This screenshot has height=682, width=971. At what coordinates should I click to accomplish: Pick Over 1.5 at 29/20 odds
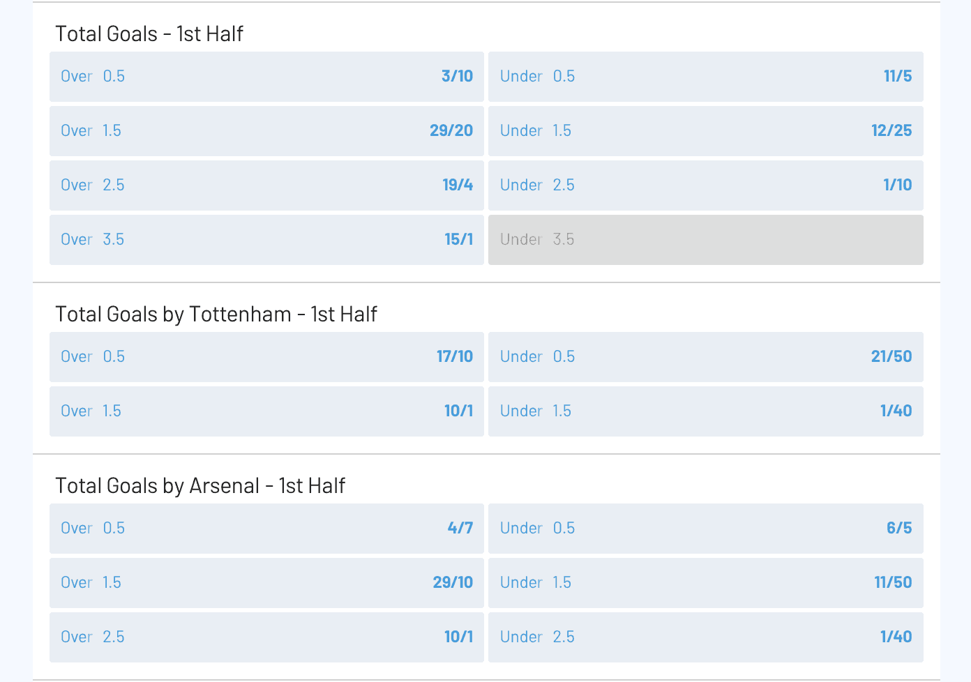click(x=266, y=131)
